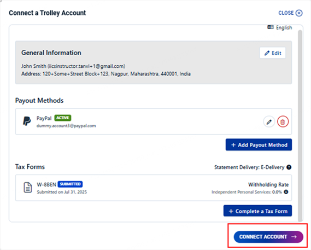The width and height of the screenshot is (311, 250).
Task: Click the vertical scrollbar of the panel
Action: pos(300,125)
